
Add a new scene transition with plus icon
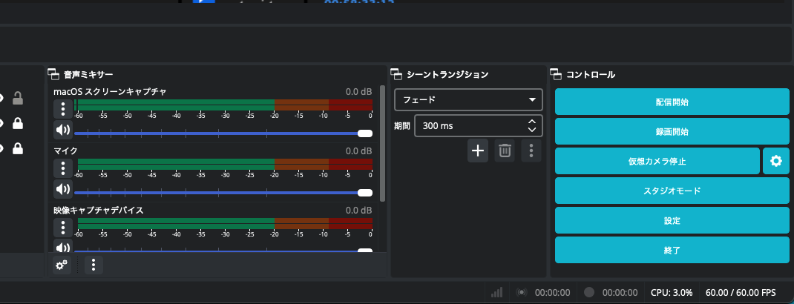[478, 151]
